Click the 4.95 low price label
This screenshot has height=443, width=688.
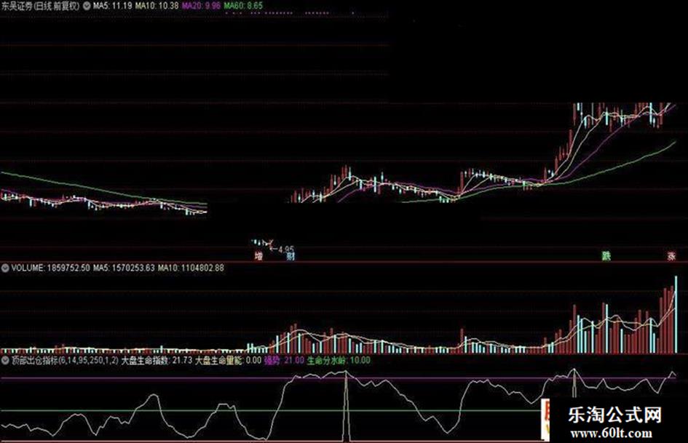coord(286,250)
